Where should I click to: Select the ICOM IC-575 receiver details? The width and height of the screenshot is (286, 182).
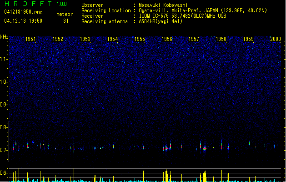point(182,16)
